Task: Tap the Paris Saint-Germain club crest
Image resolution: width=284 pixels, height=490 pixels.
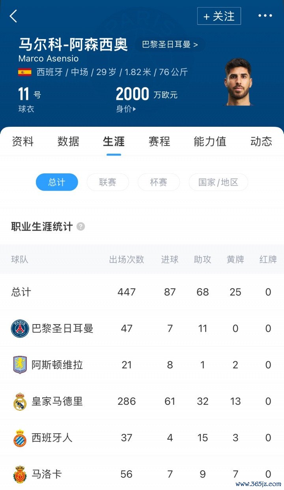Action: pyautogui.click(x=20, y=329)
